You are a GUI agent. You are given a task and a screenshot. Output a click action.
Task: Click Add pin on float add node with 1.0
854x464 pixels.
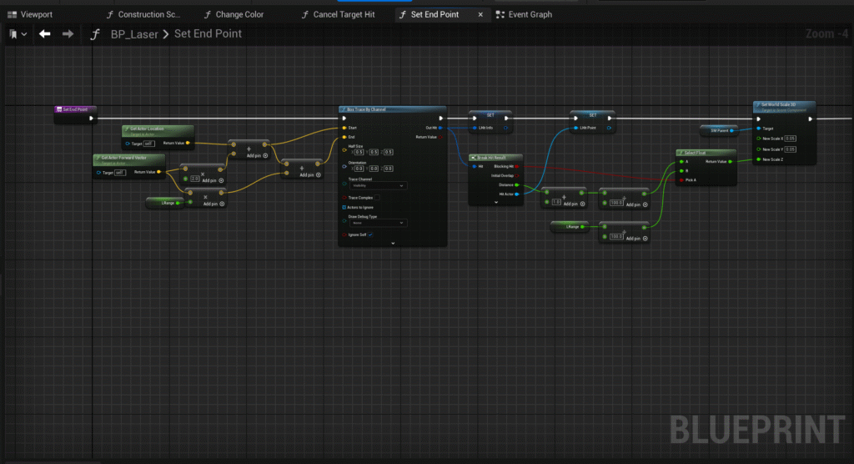coord(575,204)
